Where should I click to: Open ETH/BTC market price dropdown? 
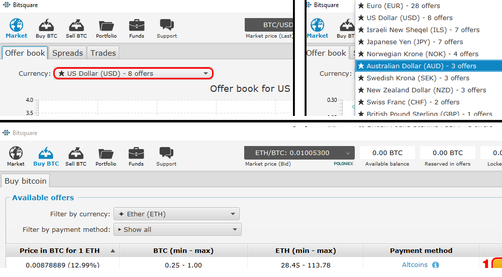(299, 153)
